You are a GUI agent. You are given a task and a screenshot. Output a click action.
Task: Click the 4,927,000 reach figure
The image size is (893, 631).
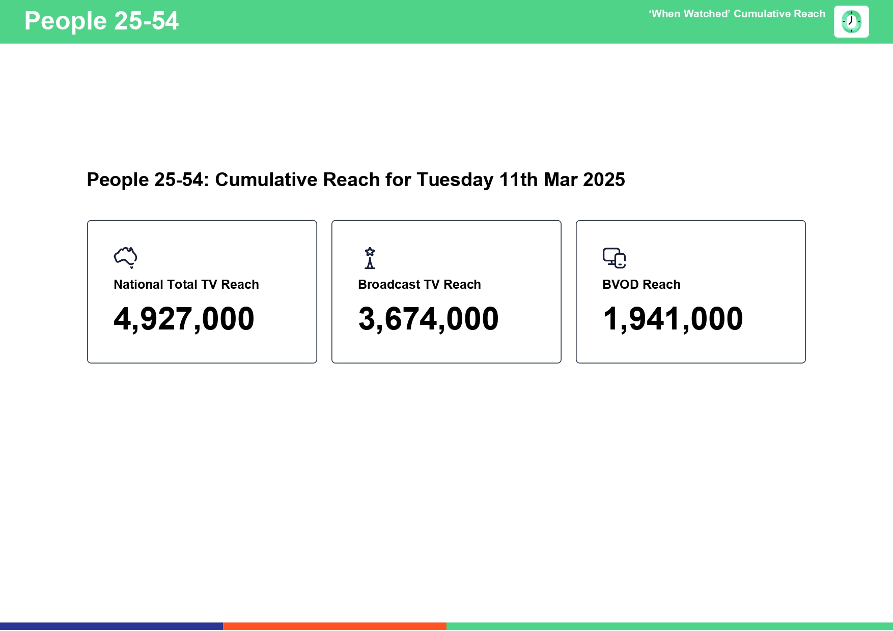point(184,319)
